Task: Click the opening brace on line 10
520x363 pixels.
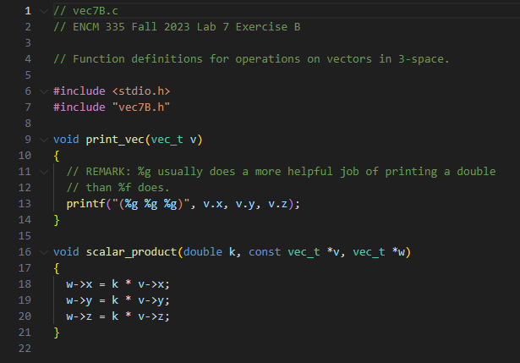Action: [x=57, y=156]
